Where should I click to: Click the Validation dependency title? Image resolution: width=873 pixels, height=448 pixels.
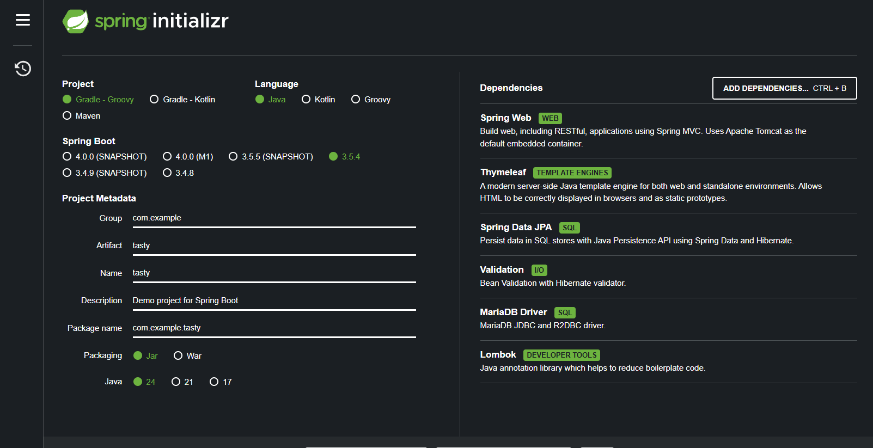pyautogui.click(x=502, y=270)
